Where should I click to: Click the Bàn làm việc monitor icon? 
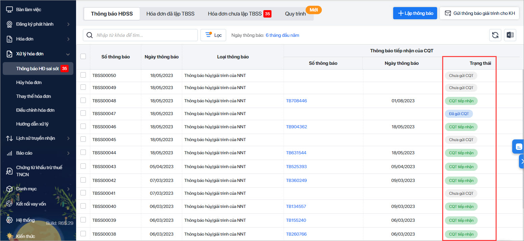(x=9, y=9)
